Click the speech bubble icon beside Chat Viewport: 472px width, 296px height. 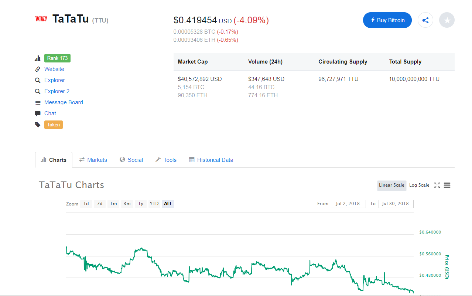tap(38, 113)
